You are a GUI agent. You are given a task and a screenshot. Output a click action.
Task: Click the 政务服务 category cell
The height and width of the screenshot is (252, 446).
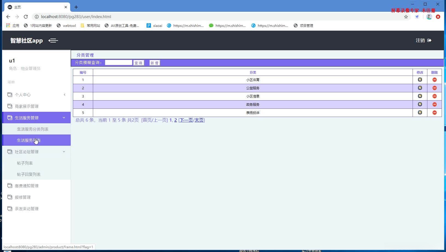pos(253,104)
